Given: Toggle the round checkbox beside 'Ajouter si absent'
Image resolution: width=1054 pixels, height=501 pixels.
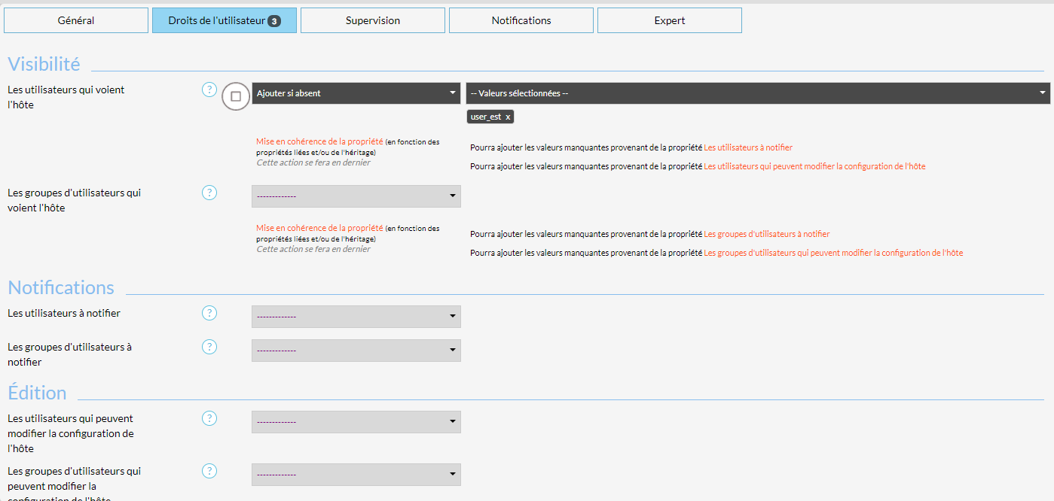Looking at the screenshot, I should click(x=236, y=96).
